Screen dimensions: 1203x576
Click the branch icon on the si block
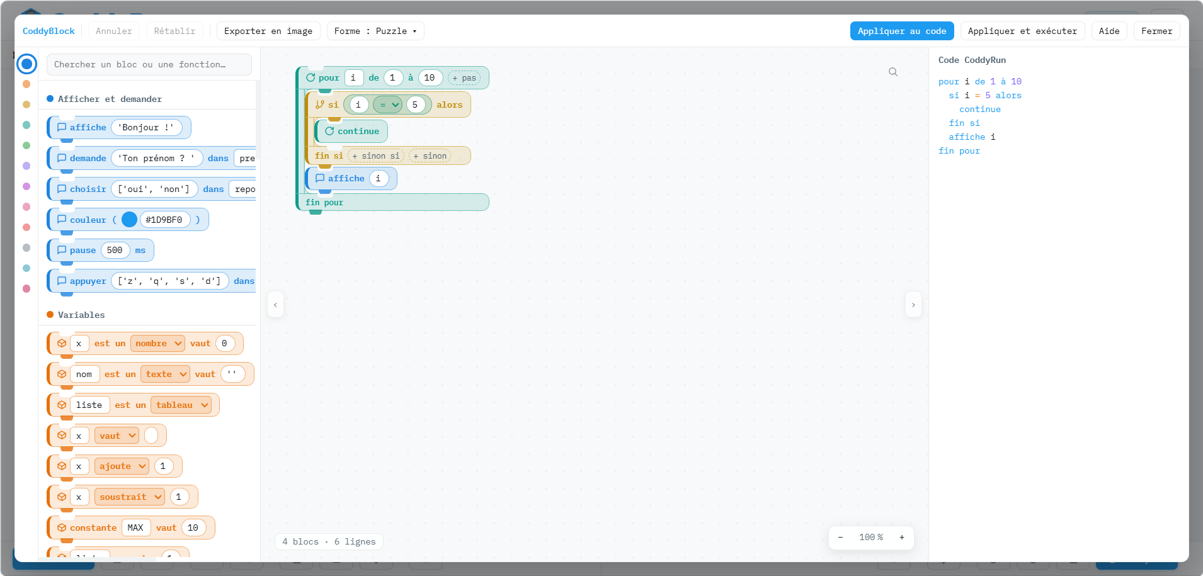(320, 104)
